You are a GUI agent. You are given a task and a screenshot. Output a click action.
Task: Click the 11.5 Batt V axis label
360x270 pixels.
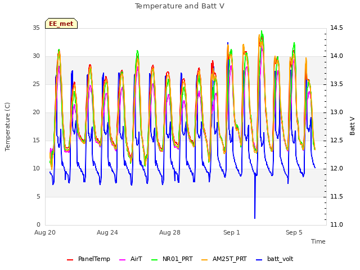click(336, 196)
